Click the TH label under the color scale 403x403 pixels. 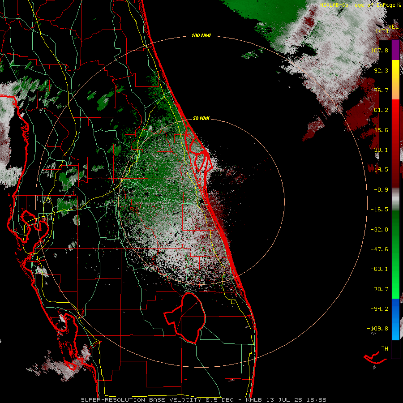[x=385, y=349]
